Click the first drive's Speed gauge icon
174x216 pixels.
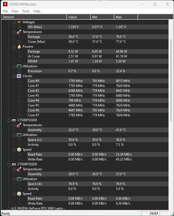click(x=19, y=150)
